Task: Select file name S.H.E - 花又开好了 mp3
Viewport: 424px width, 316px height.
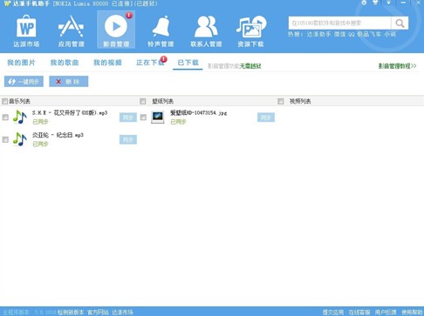Action: pos(70,113)
